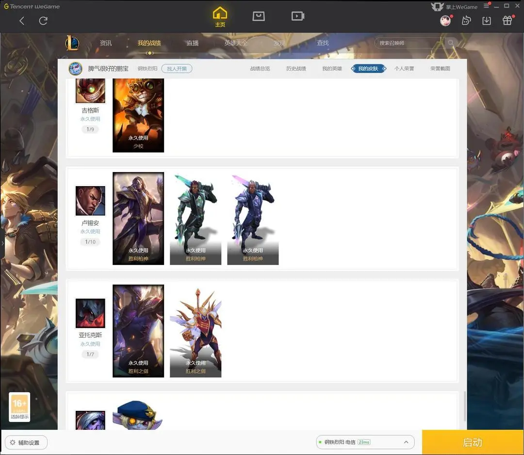Open the 胜利枪神 splash art skin
The width and height of the screenshot is (524, 455).
pos(138,219)
